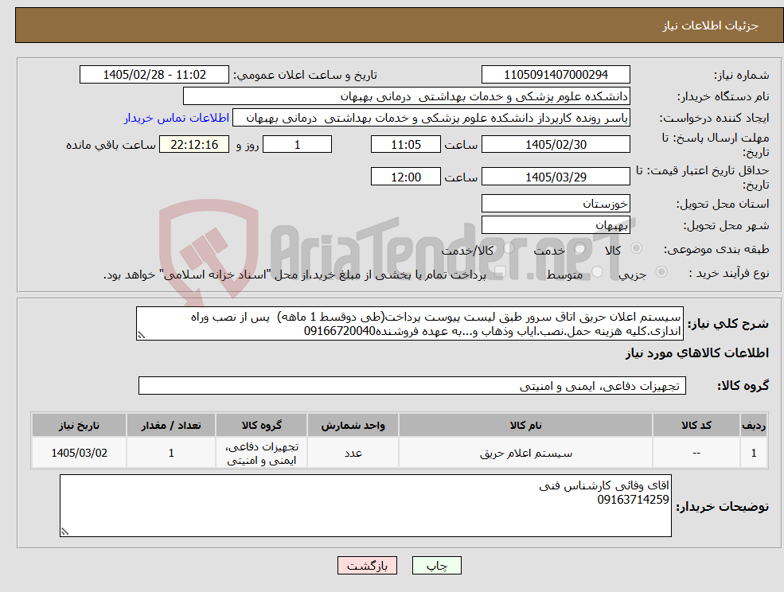Click the واحد شمارش column header
This screenshot has height=592, width=784.
pyautogui.click(x=353, y=425)
